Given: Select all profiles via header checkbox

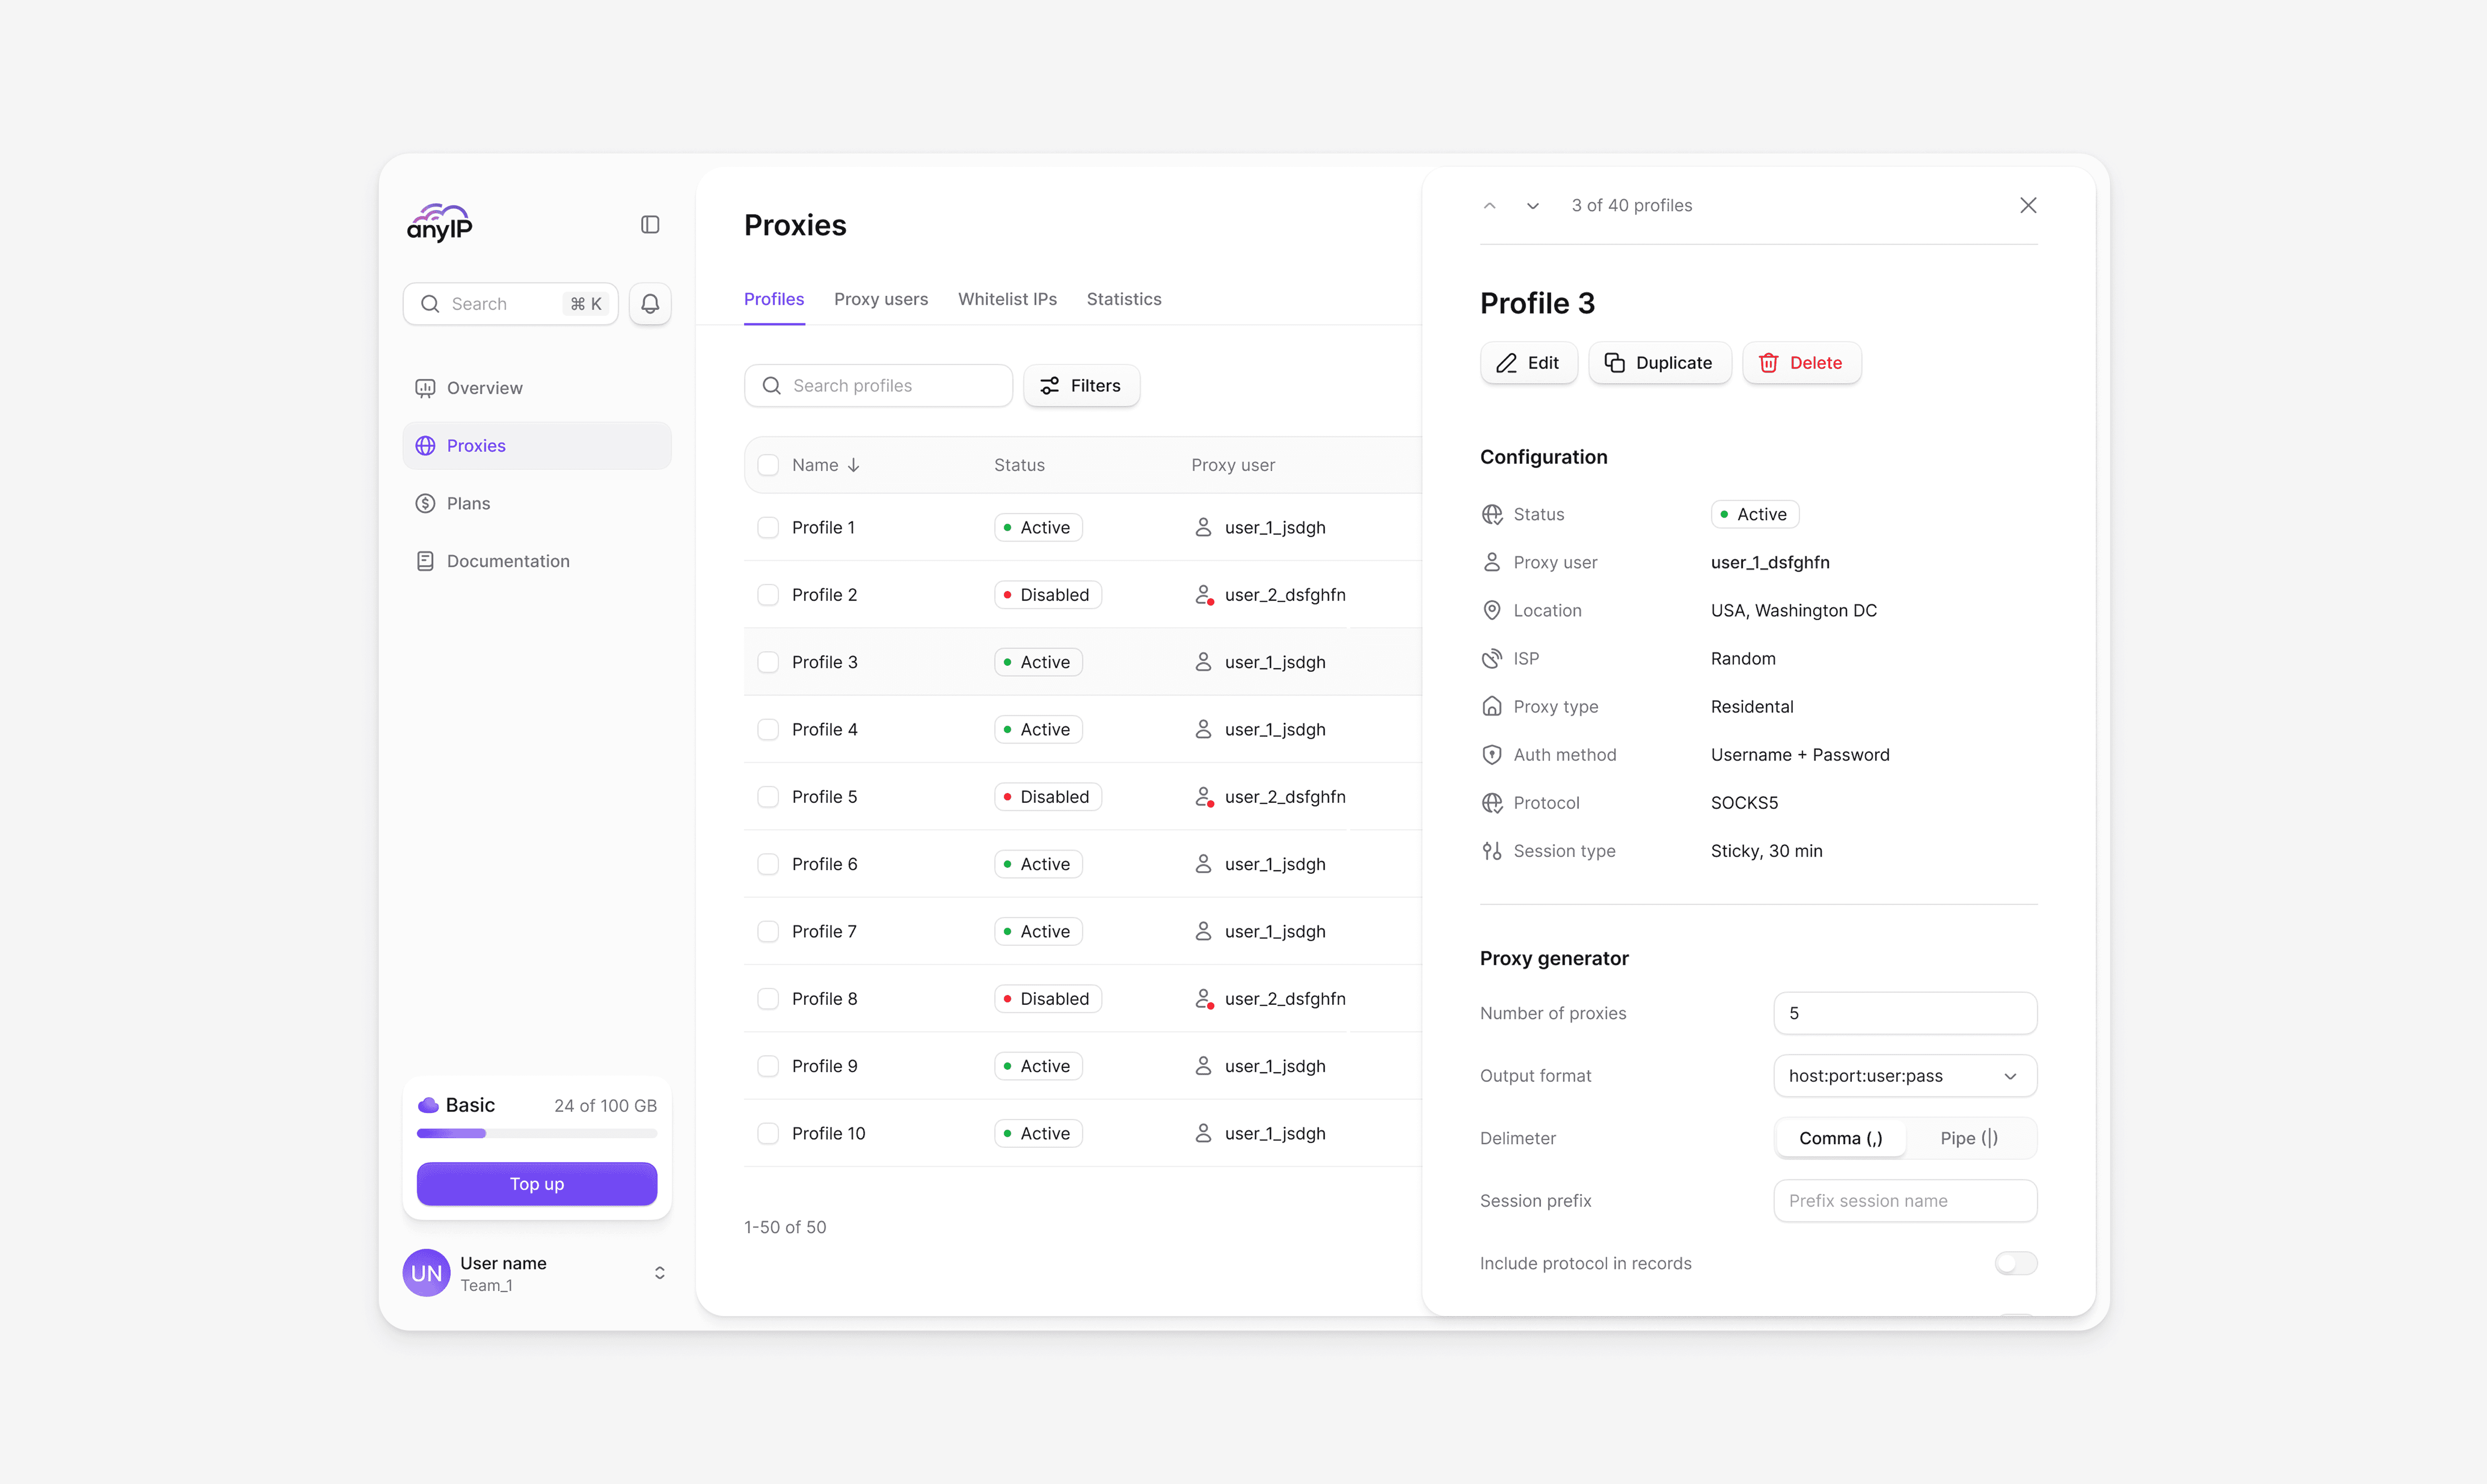Looking at the screenshot, I should pyautogui.click(x=768, y=465).
